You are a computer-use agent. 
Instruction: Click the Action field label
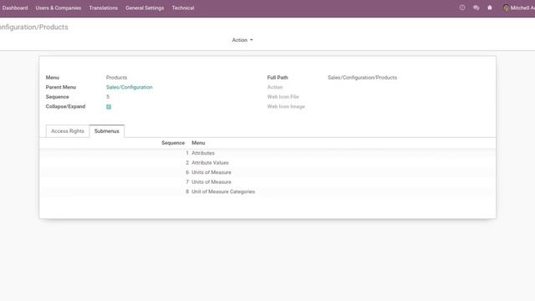tap(275, 87)
